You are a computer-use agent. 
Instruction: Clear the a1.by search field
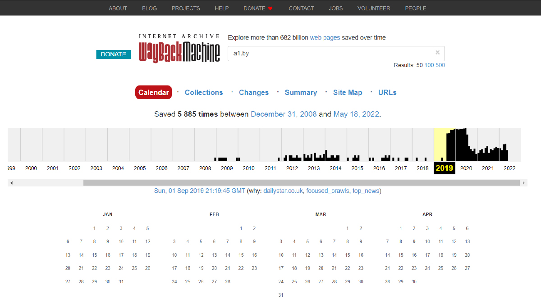pos(437,53)
